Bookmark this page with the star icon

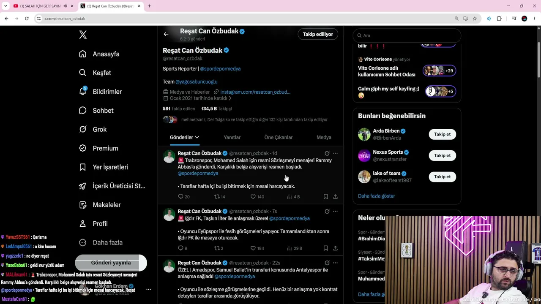pyautogui.click(x=475, y=19)
